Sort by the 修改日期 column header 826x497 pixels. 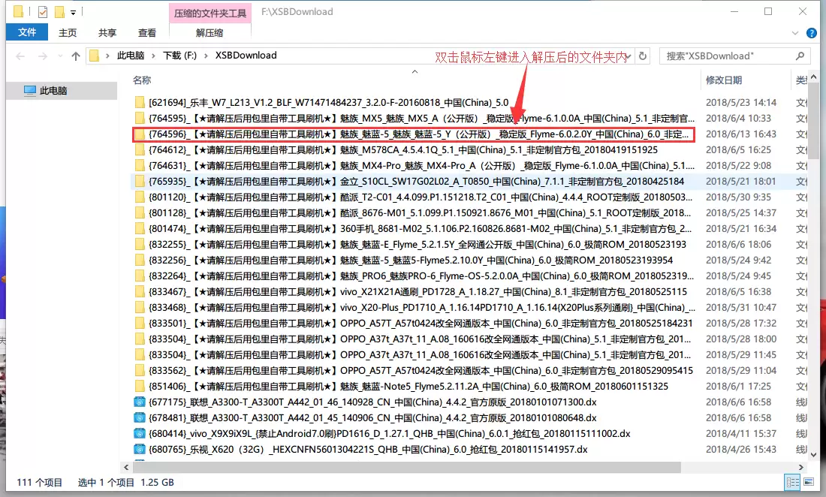coord(724,80)
